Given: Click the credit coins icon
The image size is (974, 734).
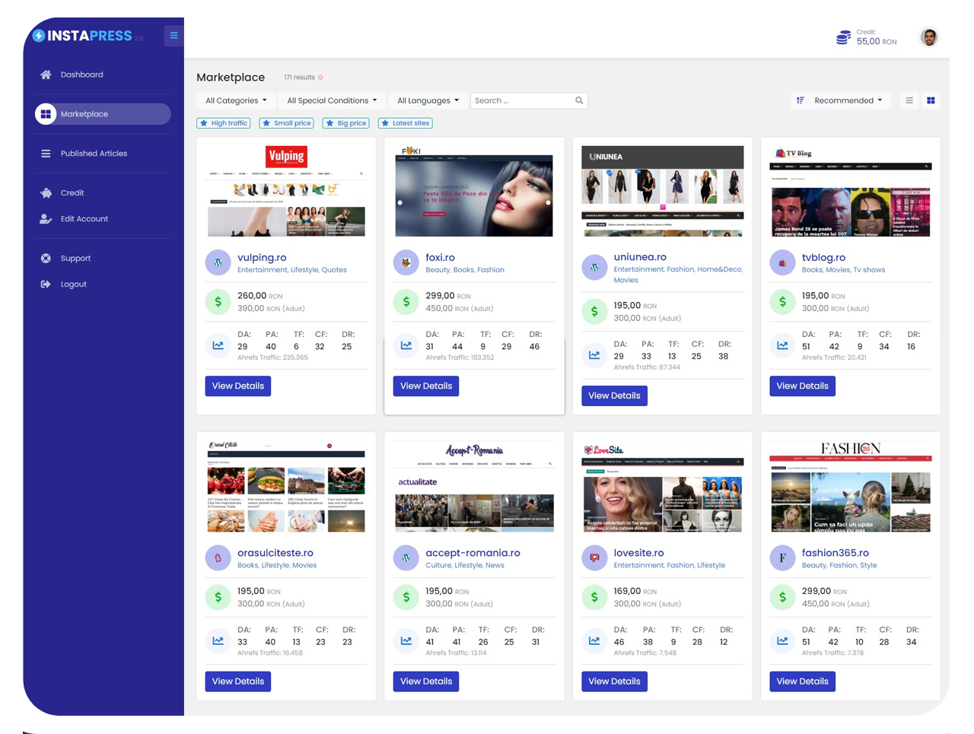Looking at the screenshot, I should click(x=843, y=37).
